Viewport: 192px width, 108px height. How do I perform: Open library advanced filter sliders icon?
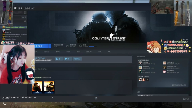[x=25, y=21]
